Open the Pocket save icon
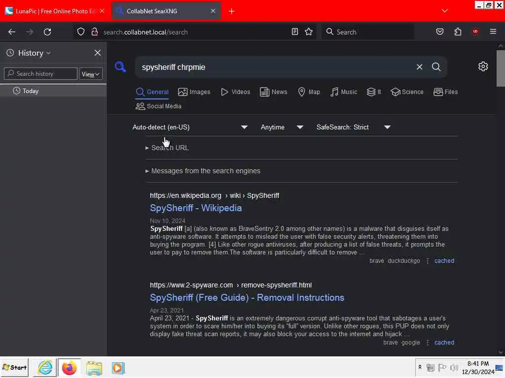Viewport: 505px width, 378px height. coord(439,31)
